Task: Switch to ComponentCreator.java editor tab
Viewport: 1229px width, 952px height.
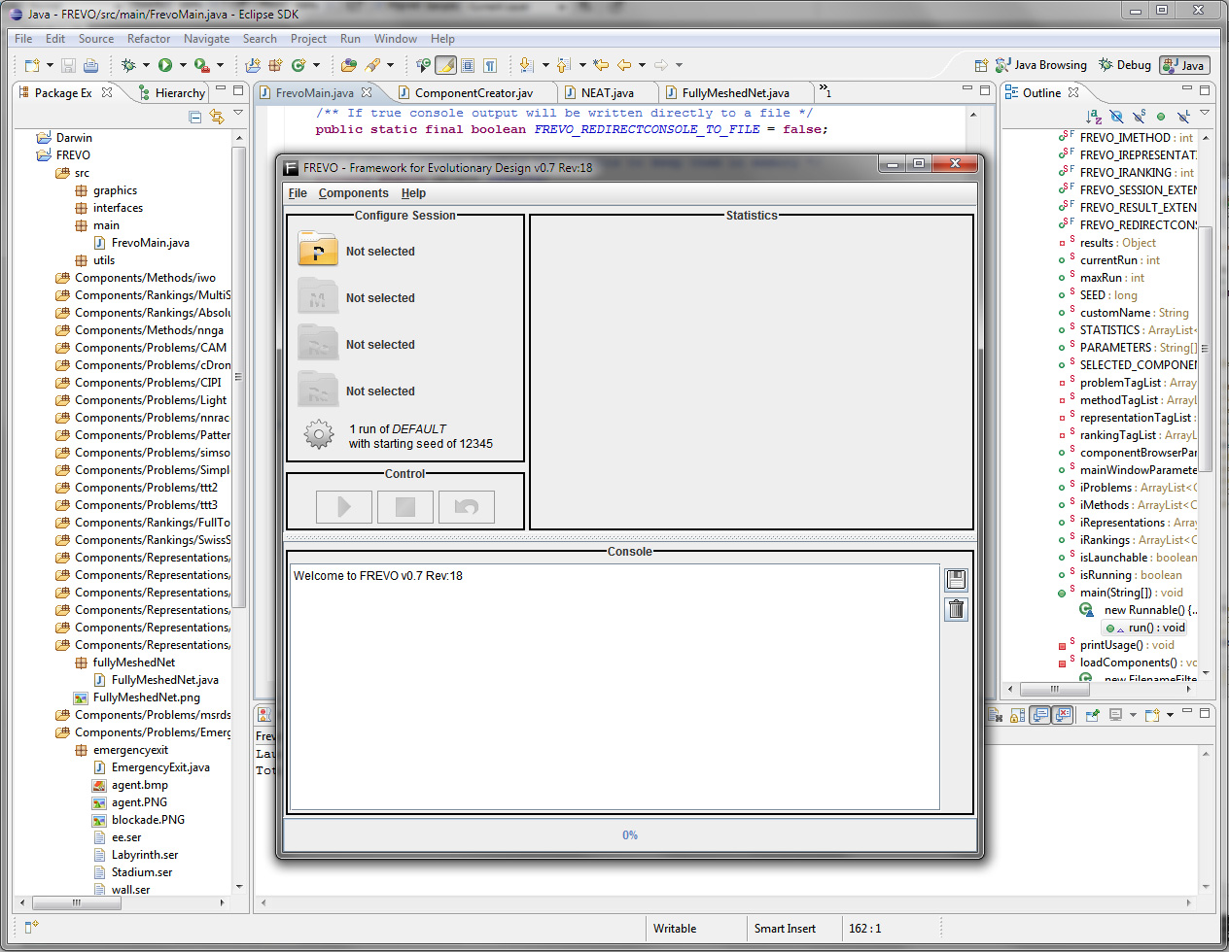Action: [x=474, y=93]
